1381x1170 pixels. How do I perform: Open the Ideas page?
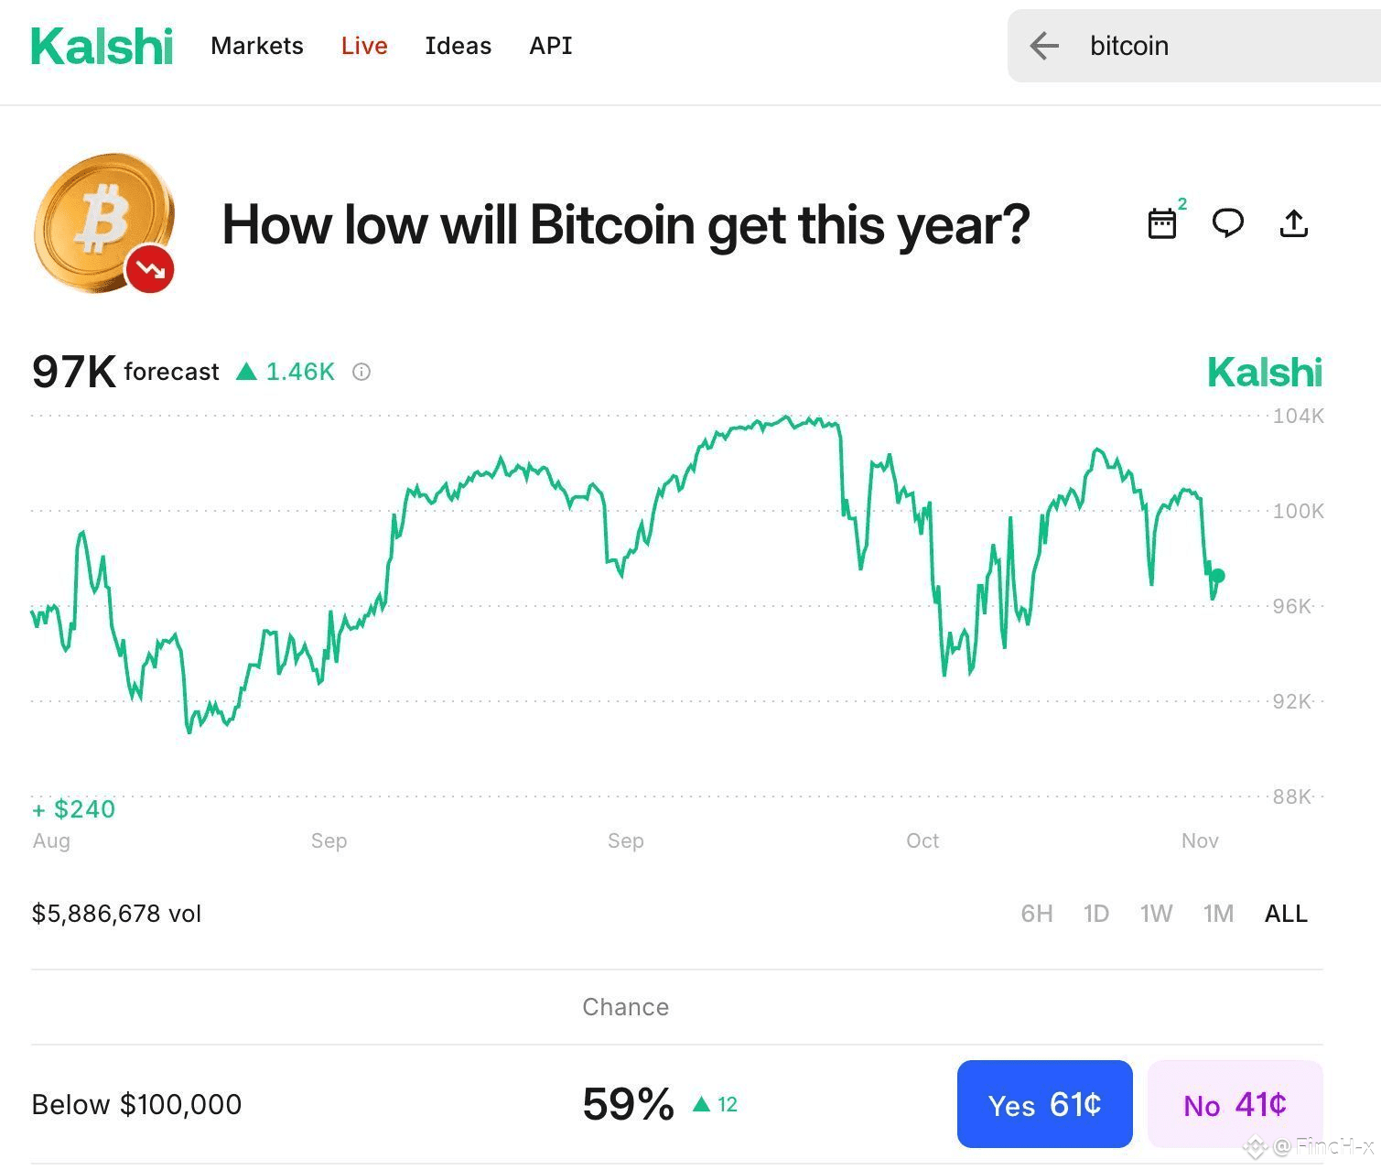458,46
